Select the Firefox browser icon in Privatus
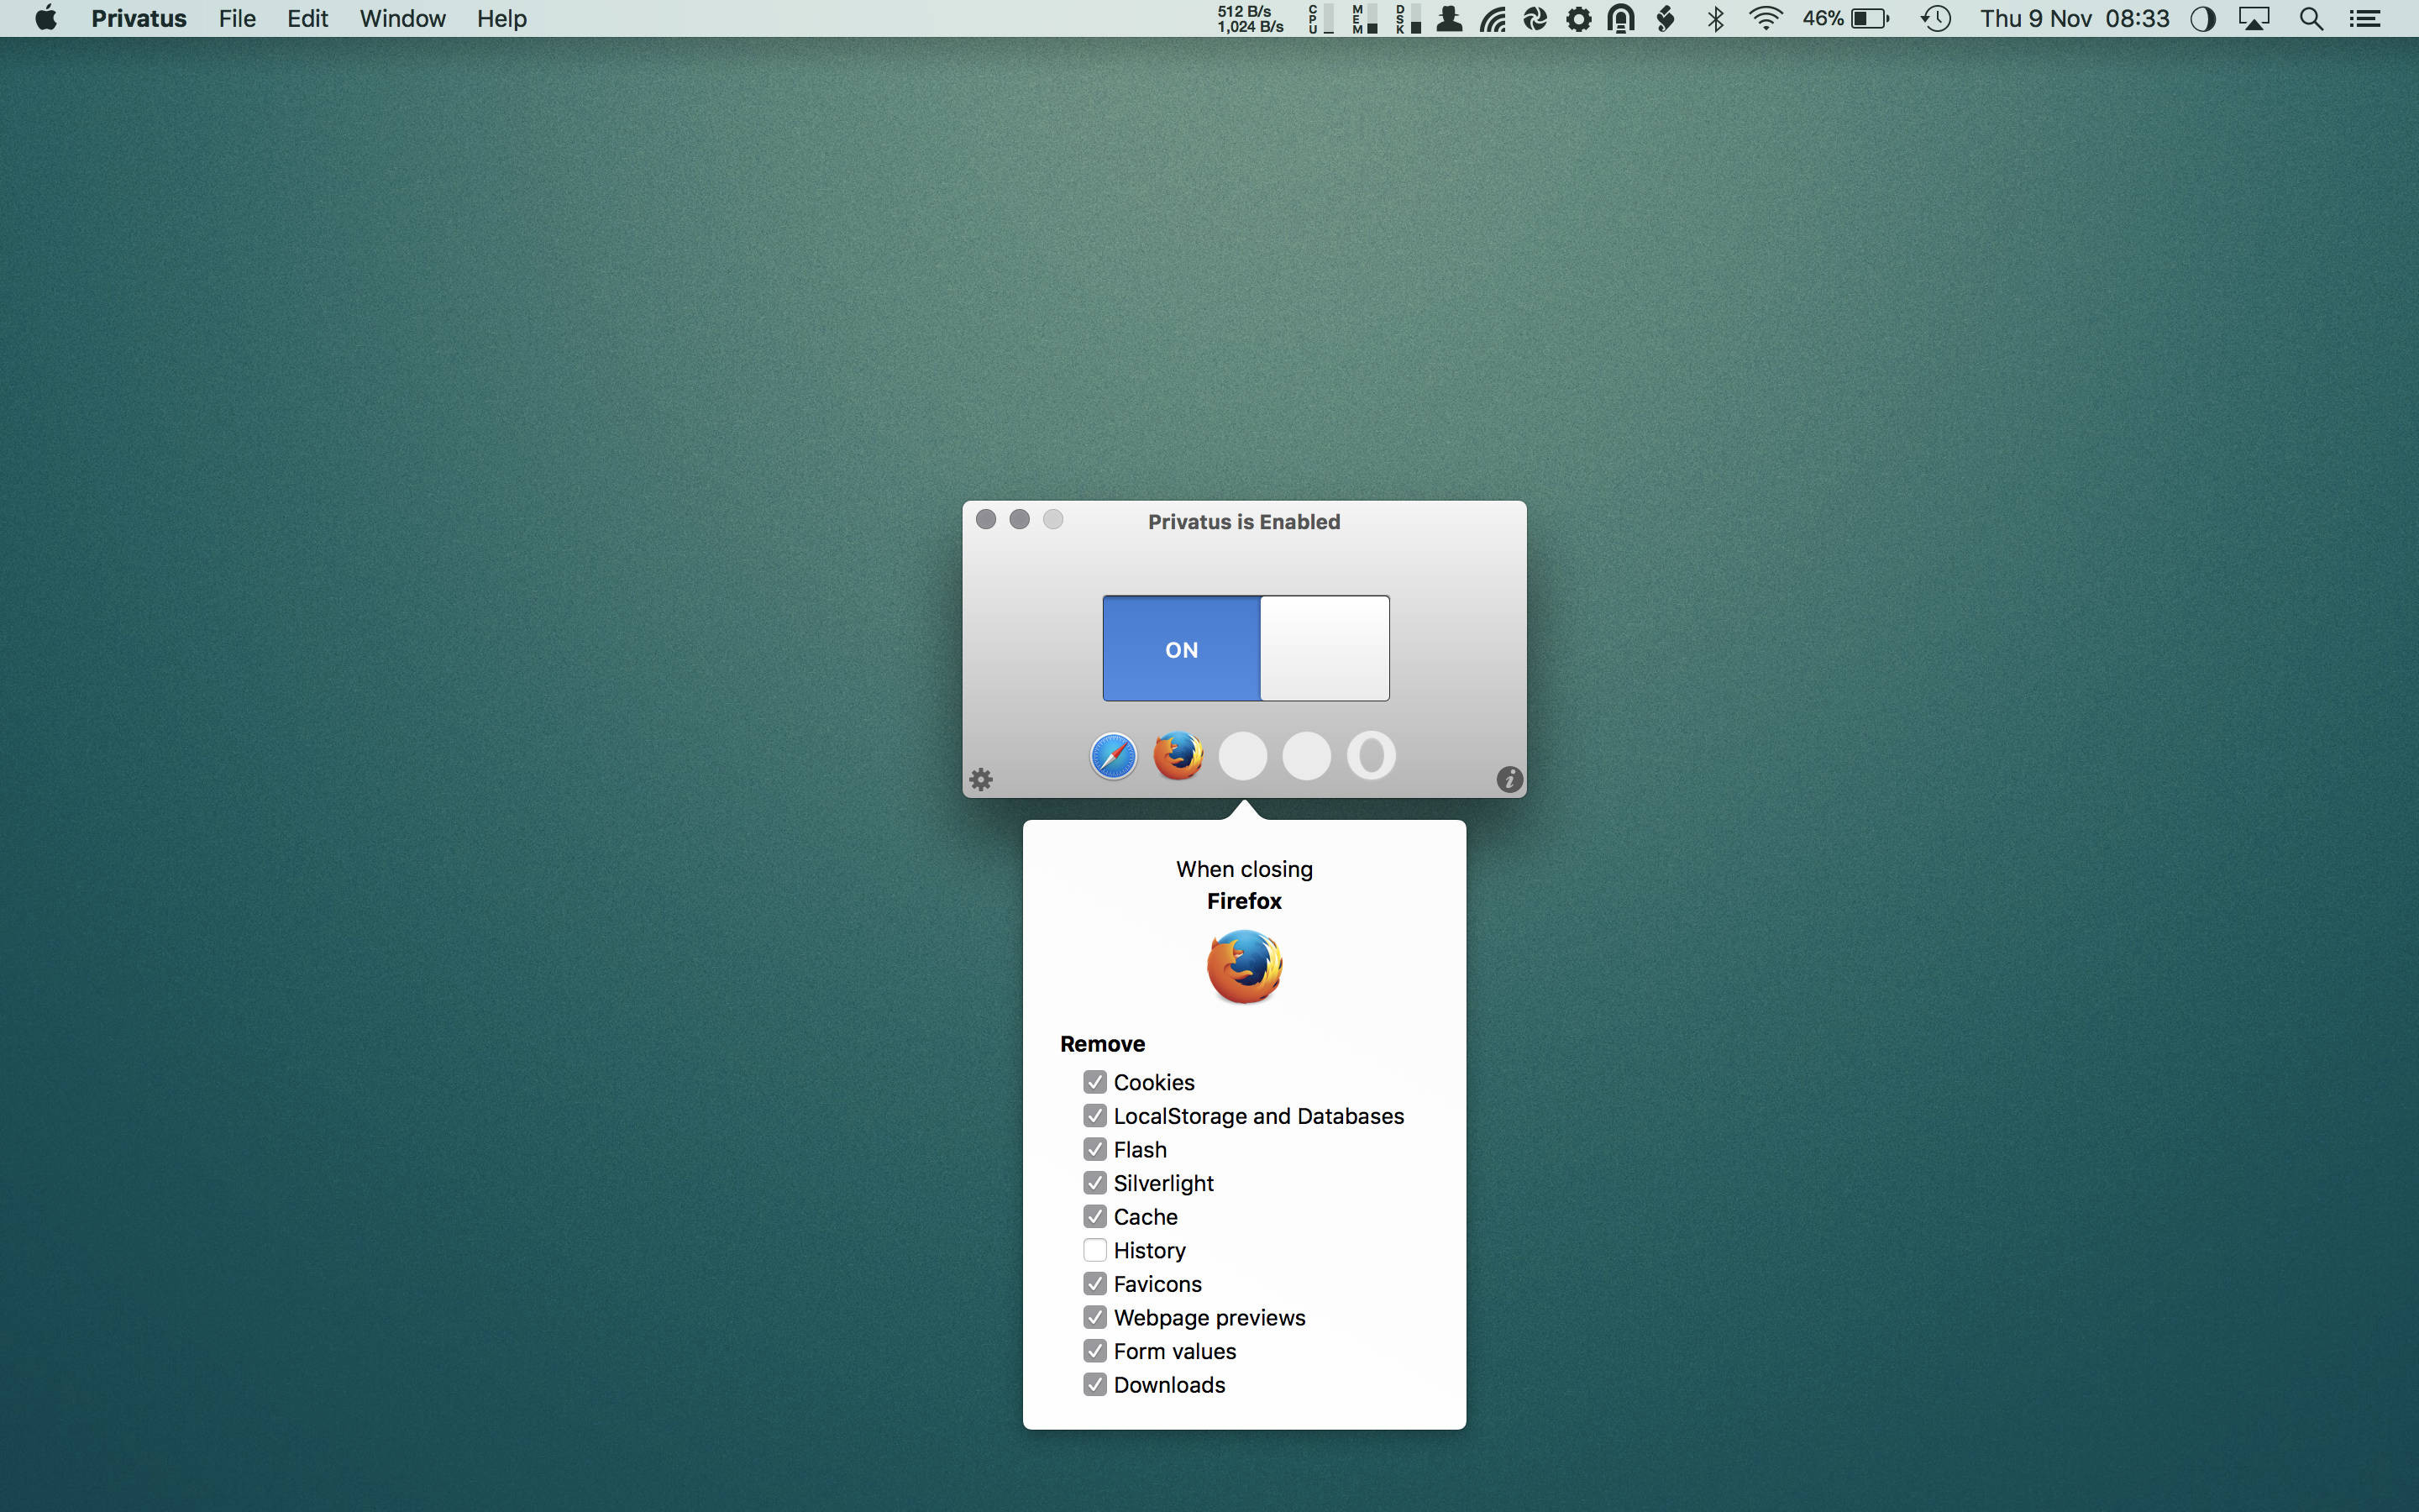 1178,755
